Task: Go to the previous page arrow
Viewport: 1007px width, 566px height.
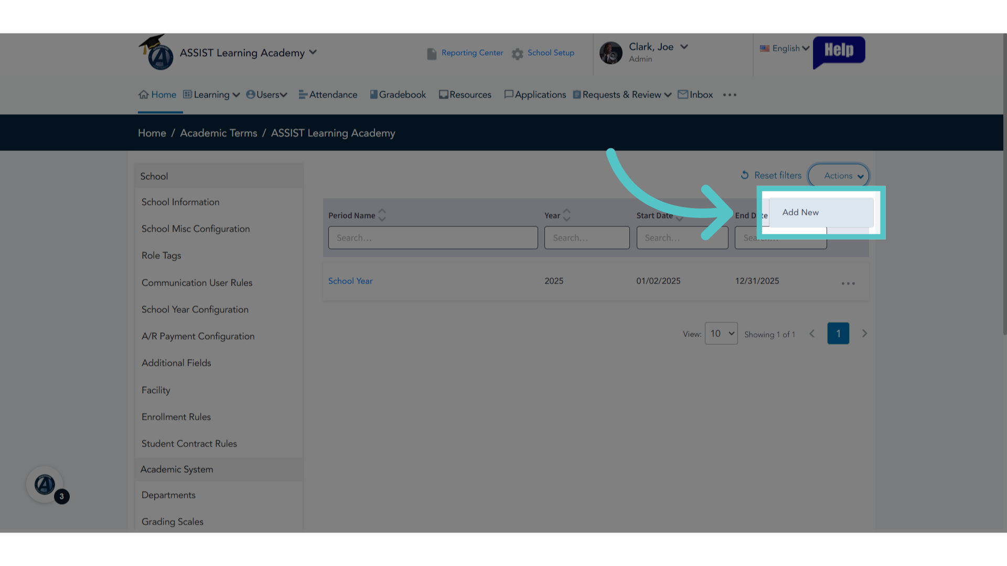Action: pyautogui.click(x=812, y=333)
